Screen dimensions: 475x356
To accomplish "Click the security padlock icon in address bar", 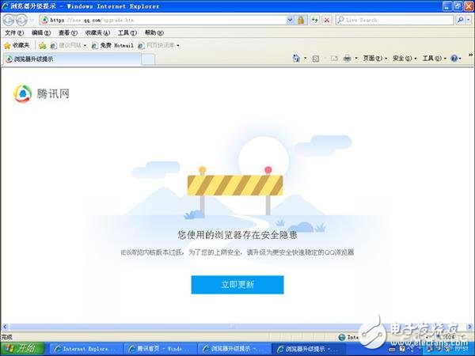I will 301,20.
